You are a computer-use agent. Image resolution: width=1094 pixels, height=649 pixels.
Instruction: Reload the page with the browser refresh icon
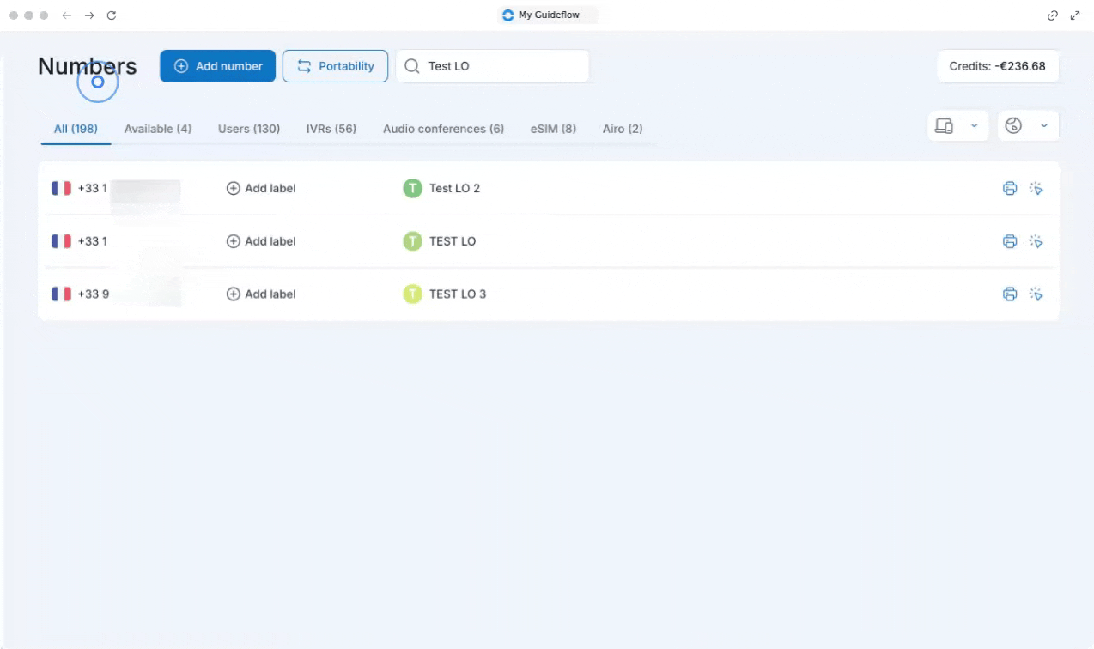[112, 15]
